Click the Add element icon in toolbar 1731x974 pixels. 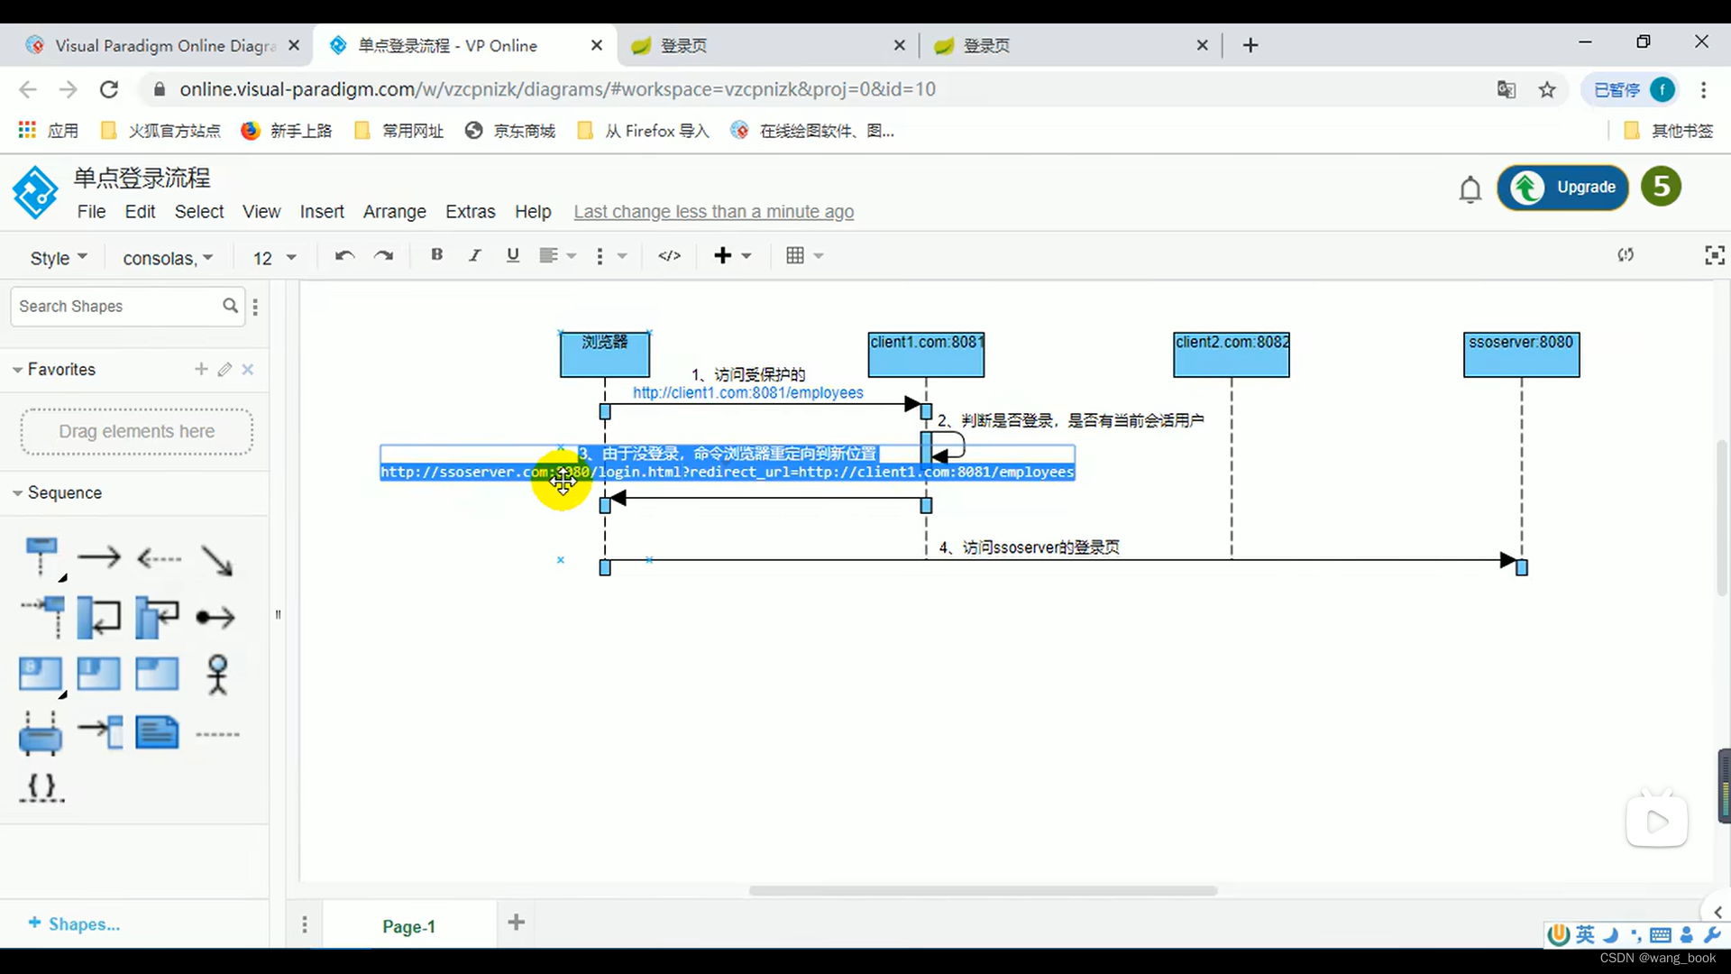[723, 256]
